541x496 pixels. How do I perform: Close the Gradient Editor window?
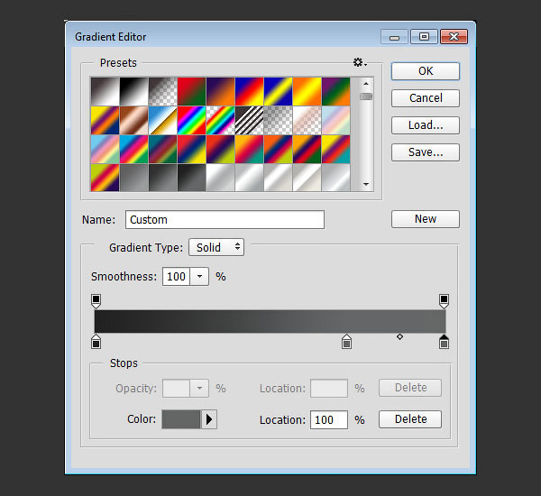tap(454, 37)
